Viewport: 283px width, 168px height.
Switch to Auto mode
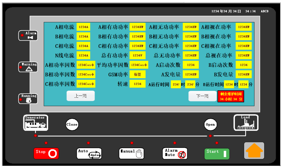click(x=89, y=153)
